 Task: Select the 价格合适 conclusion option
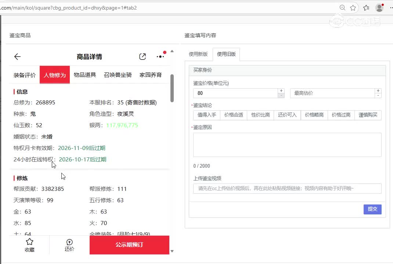point(234,115)
